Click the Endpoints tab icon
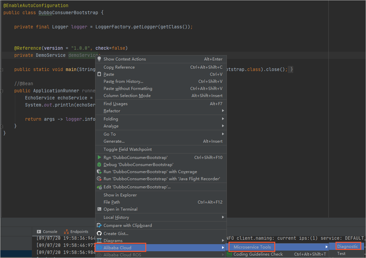Viewport: 366px width, 258px height. click(x=66, y=232)
